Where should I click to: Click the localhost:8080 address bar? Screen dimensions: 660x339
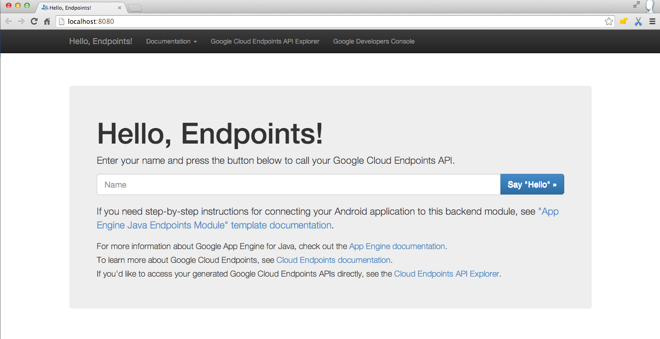(321, 22)
